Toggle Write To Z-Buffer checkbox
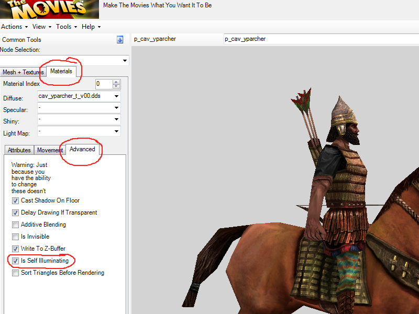 pyautogui.click(x=15, y=249)
